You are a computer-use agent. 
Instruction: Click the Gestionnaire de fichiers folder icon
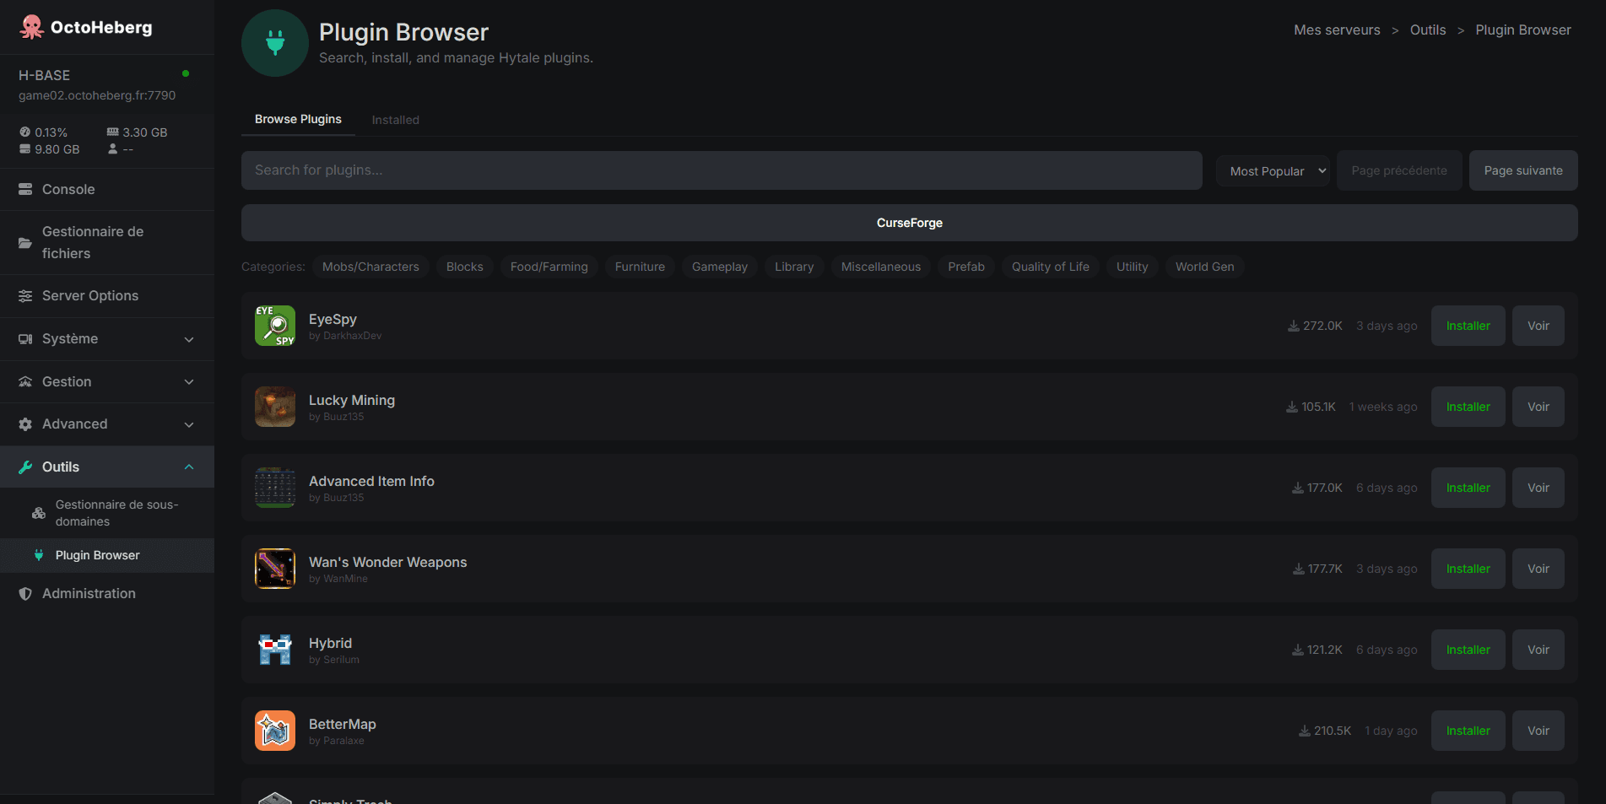[25, 243]
